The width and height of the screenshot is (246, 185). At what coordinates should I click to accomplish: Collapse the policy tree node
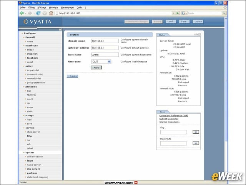pyautogui.click(x=24, y=66)
